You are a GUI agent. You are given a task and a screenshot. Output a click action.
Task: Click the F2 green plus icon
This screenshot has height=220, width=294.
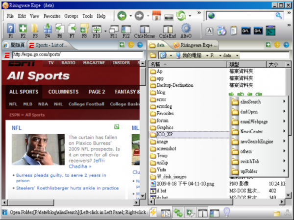(23, 29)
